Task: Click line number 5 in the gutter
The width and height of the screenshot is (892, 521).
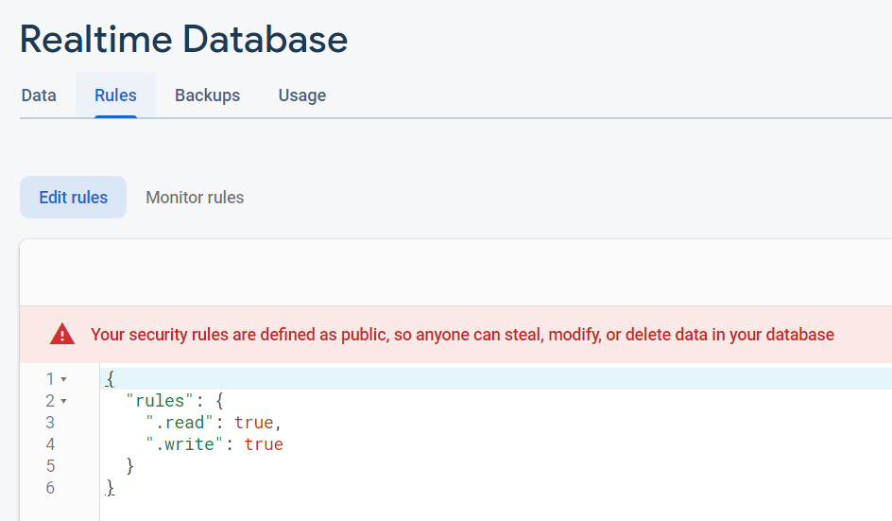Action: click(x=50, y=466)
